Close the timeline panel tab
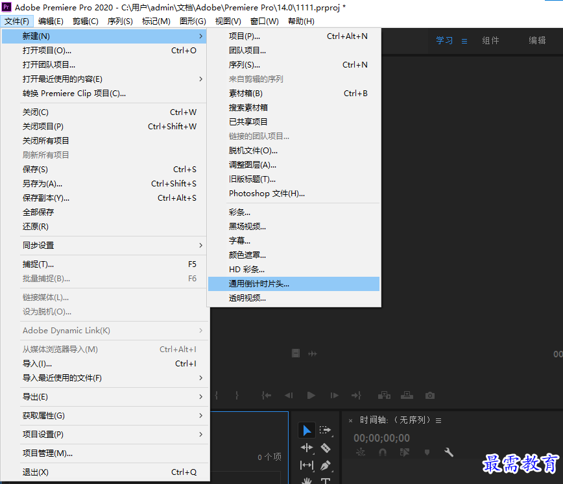Screen dimensions: 563x484 click(x=350, y=420)
